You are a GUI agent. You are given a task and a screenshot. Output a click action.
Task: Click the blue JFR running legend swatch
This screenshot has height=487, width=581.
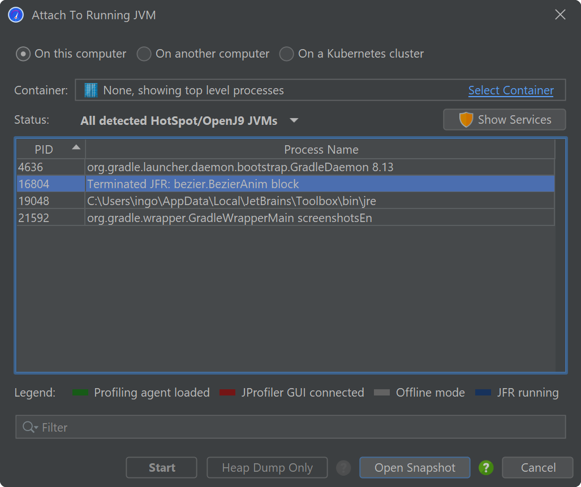(x=483, y=393)
